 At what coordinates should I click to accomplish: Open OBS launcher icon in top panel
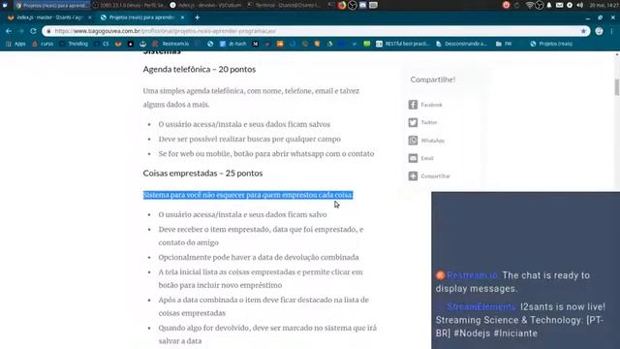pyautogui.click(x=353, y=5)
